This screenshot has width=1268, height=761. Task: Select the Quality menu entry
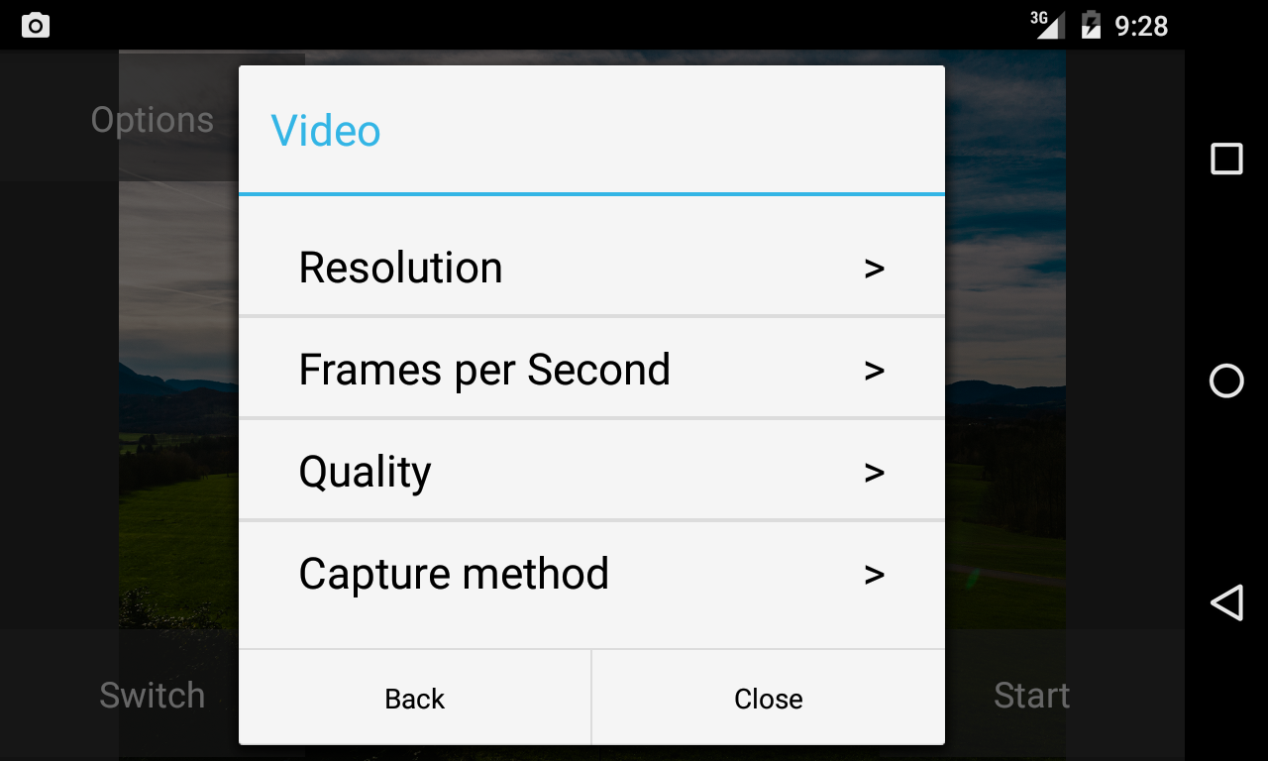[591, 472]
